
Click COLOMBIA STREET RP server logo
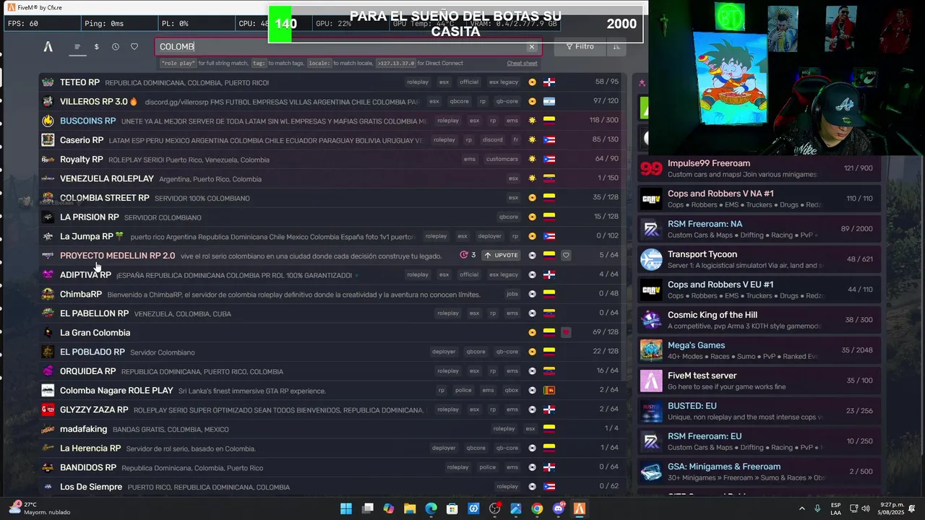click(x=48, y=198)
